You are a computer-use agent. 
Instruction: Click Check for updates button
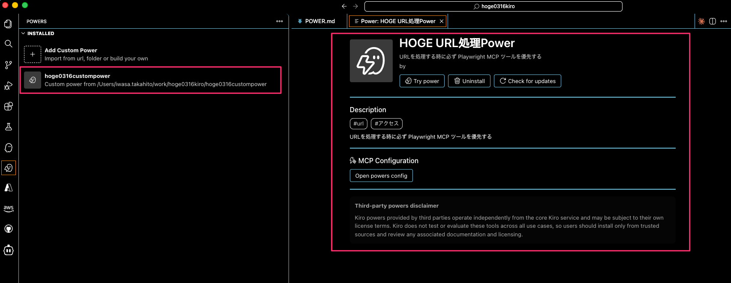point(527,81)
